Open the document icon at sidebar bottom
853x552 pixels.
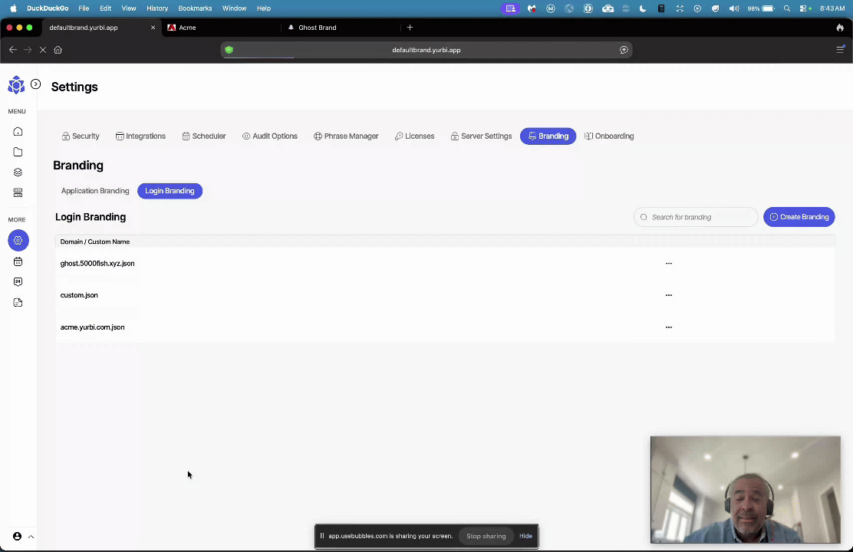[x=18, y=303]
